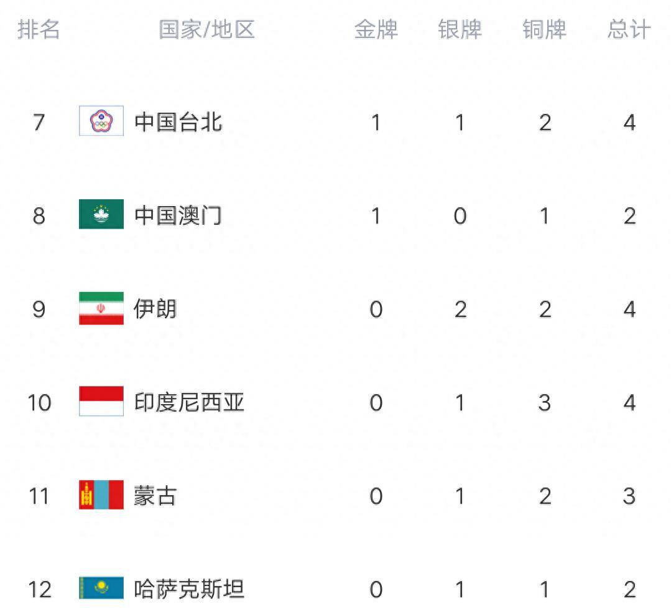
Task: Open the 伊朗 team name
Action: (155, 309)
